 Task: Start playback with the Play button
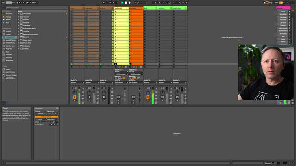click(x=122, y=3)
